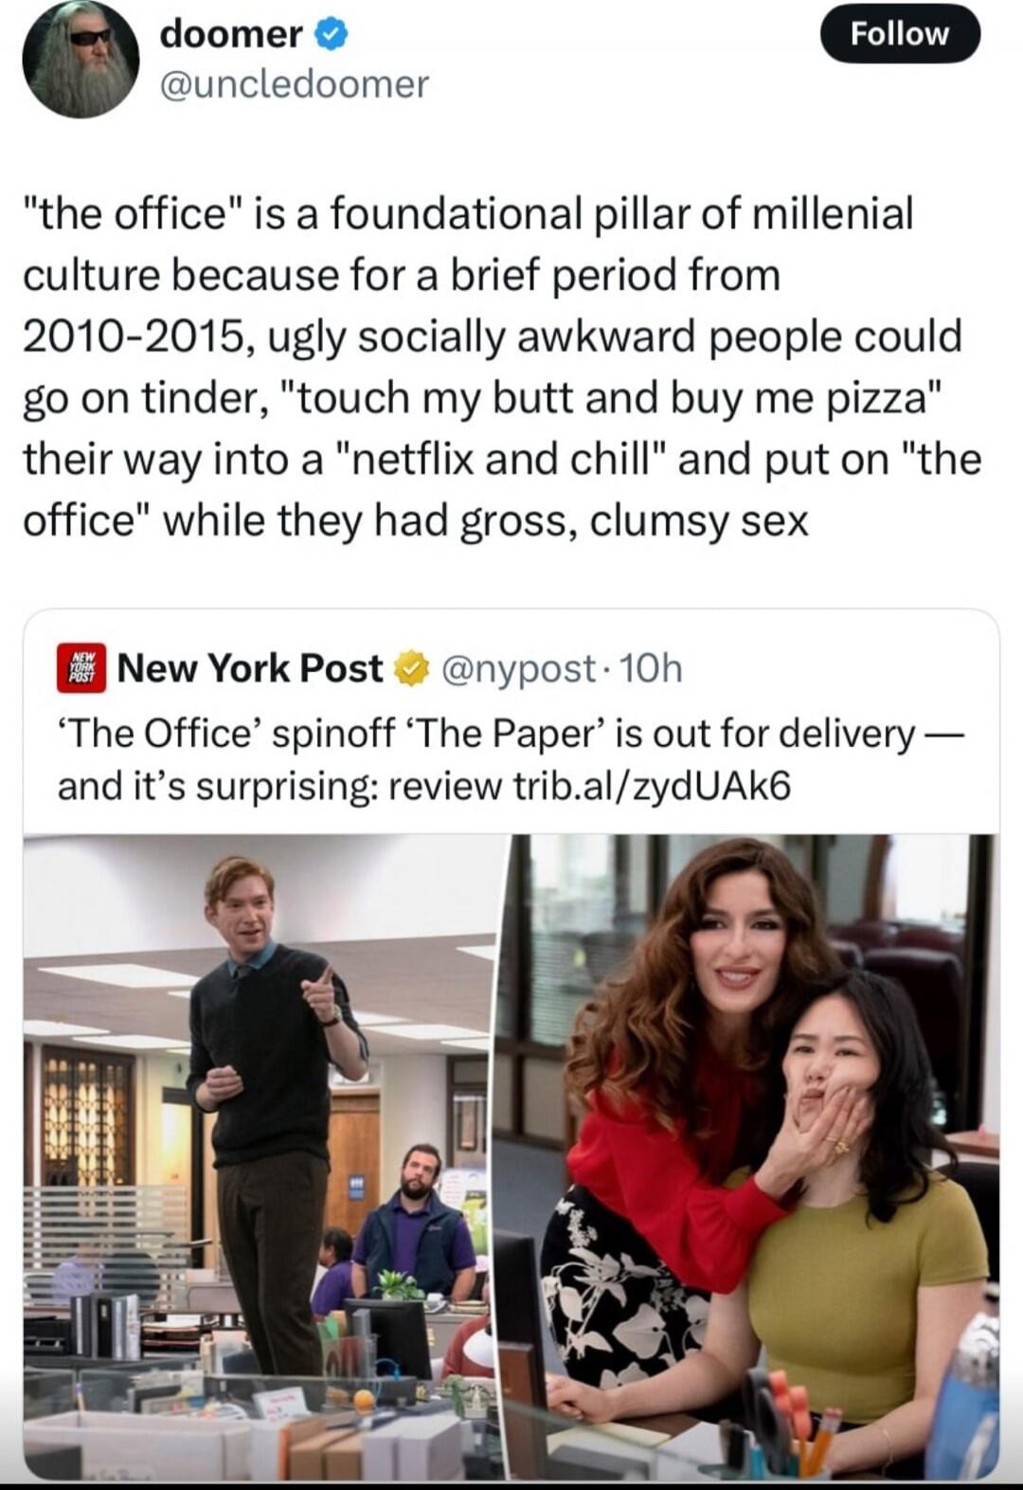This screenshot has width=1023, height=1490.
Task: View the left photo of man standing on desk
Action: click(x=262, y=1155)
